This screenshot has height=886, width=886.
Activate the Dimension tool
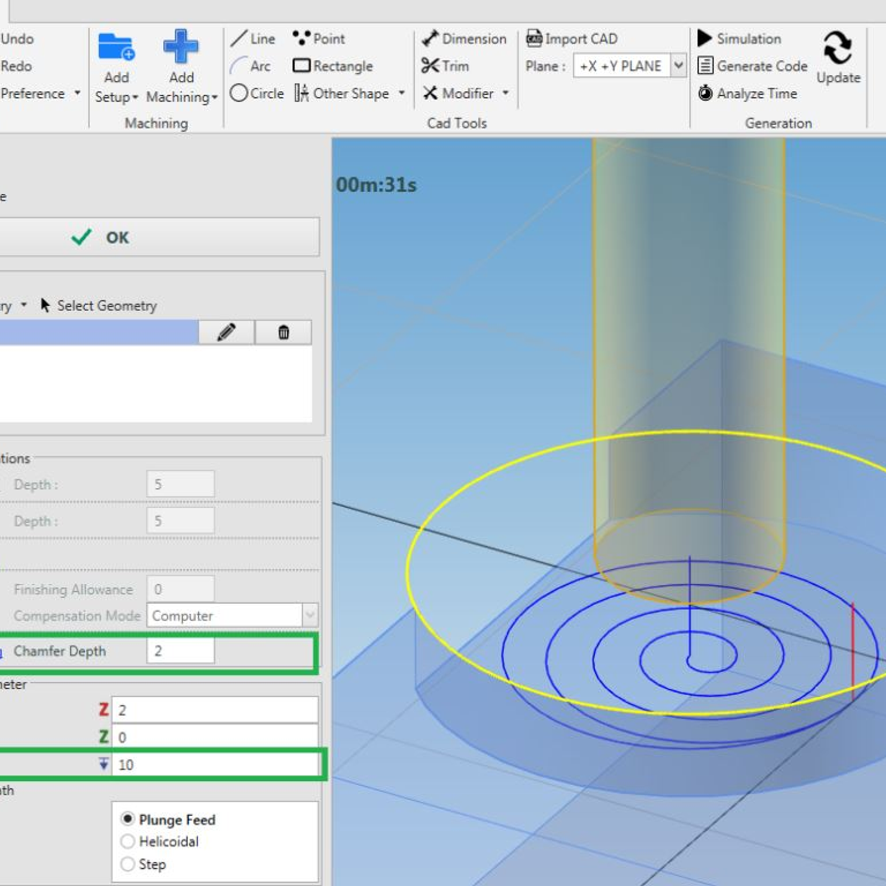coord(464,39)
